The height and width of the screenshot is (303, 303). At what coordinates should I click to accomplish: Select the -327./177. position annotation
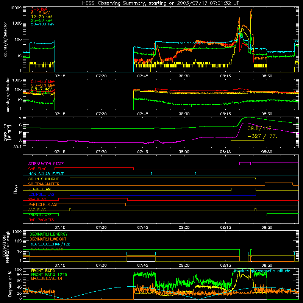pos(262,136)
